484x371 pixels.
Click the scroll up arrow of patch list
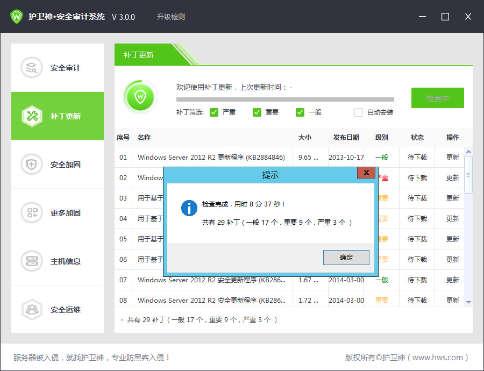(468, 152)
